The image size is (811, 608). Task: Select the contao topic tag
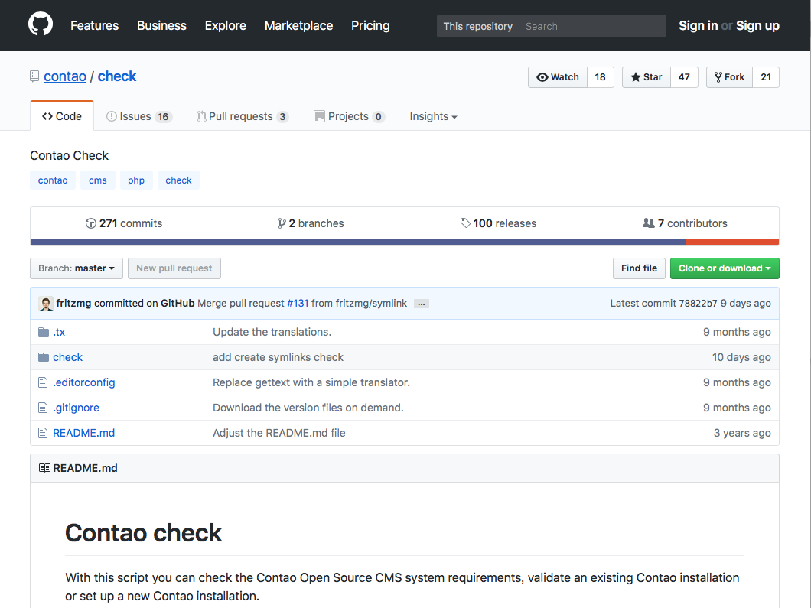(x=53, y=180)
